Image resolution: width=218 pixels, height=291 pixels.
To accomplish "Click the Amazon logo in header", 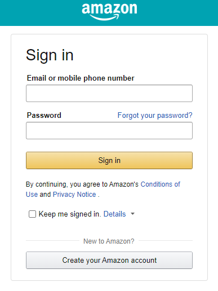I will coord(109,12).
